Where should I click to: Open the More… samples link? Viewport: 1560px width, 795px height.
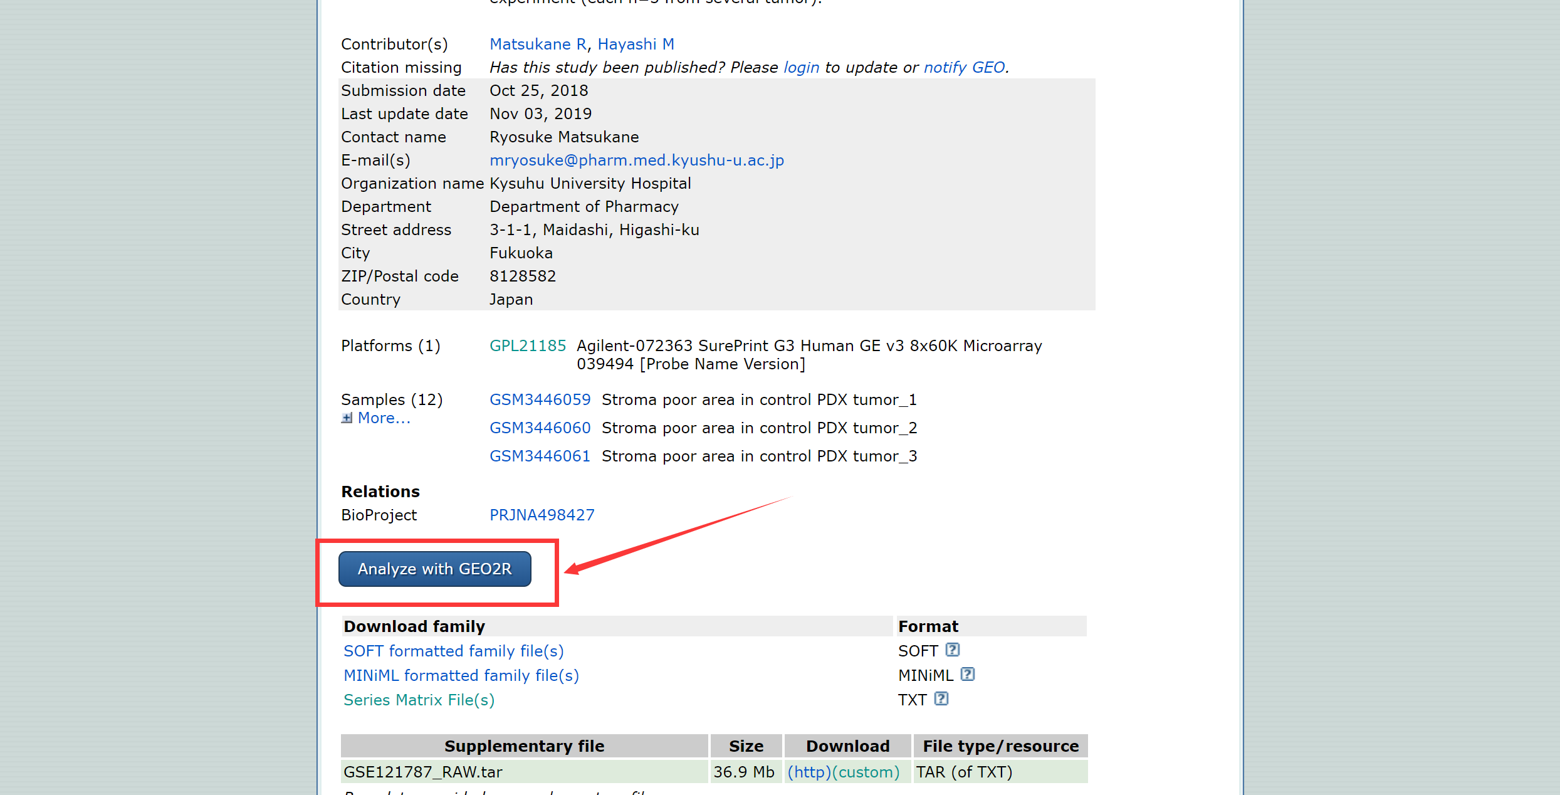point(384,418)
